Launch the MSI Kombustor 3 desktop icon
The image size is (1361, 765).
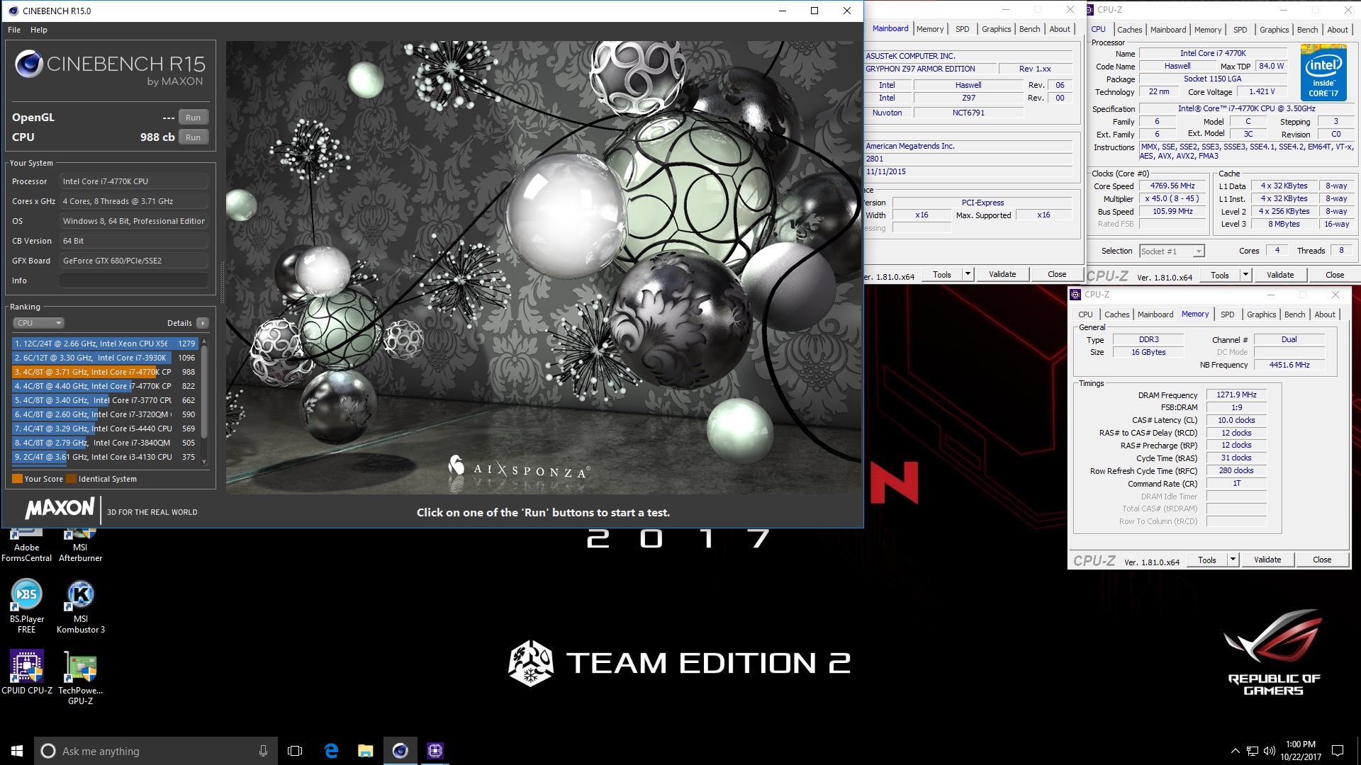80,606
